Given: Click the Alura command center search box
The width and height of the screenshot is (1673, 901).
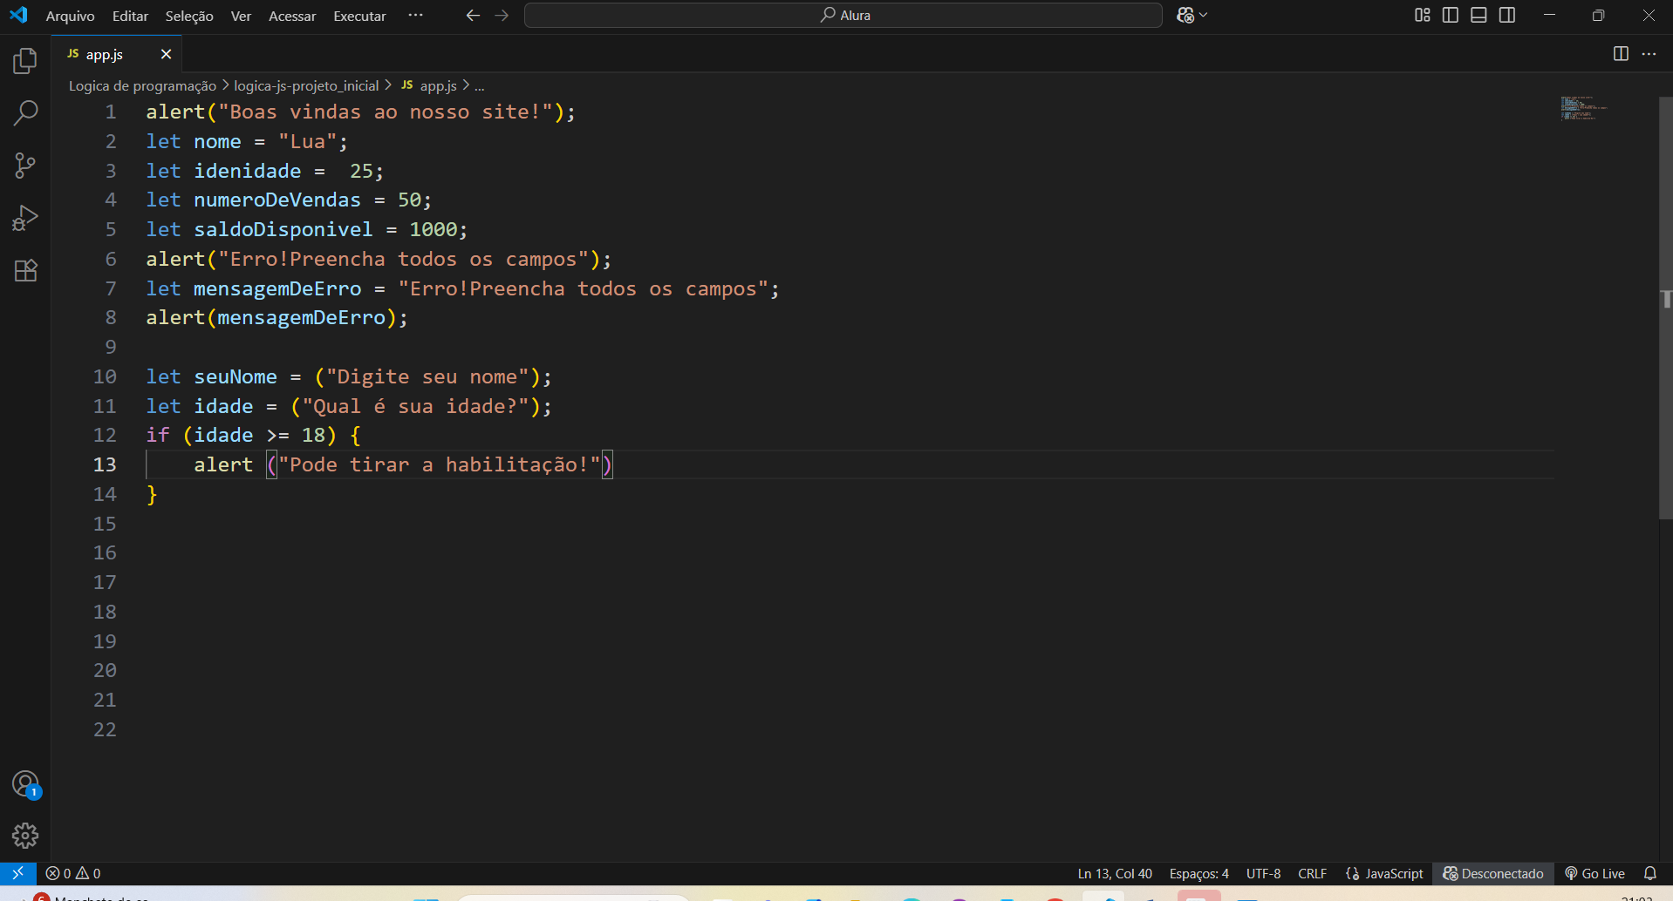Looking at the screenshot, I should coord(843,15).
